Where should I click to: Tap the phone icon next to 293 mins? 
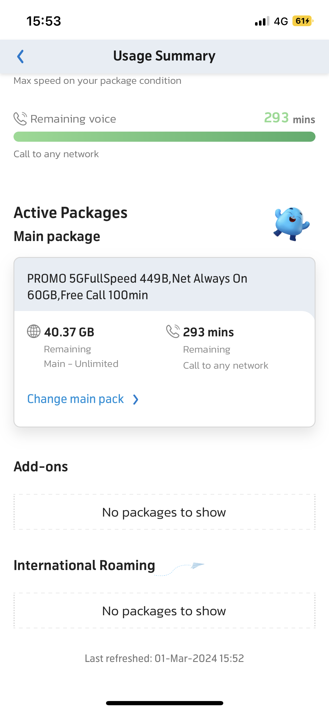173,331
